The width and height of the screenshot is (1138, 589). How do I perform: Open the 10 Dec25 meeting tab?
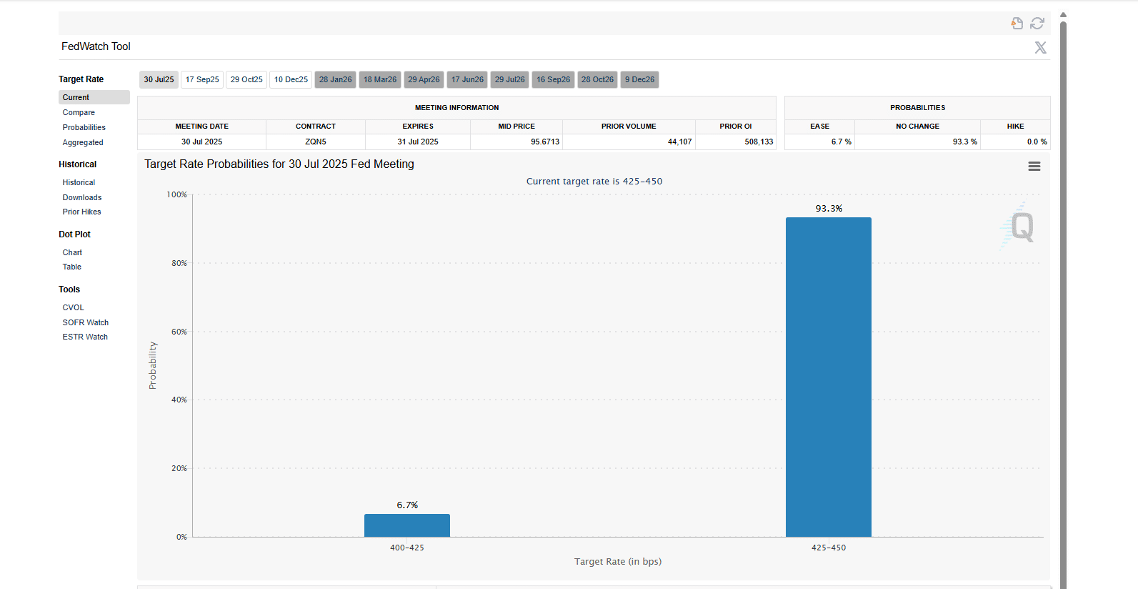click(291, 79)
